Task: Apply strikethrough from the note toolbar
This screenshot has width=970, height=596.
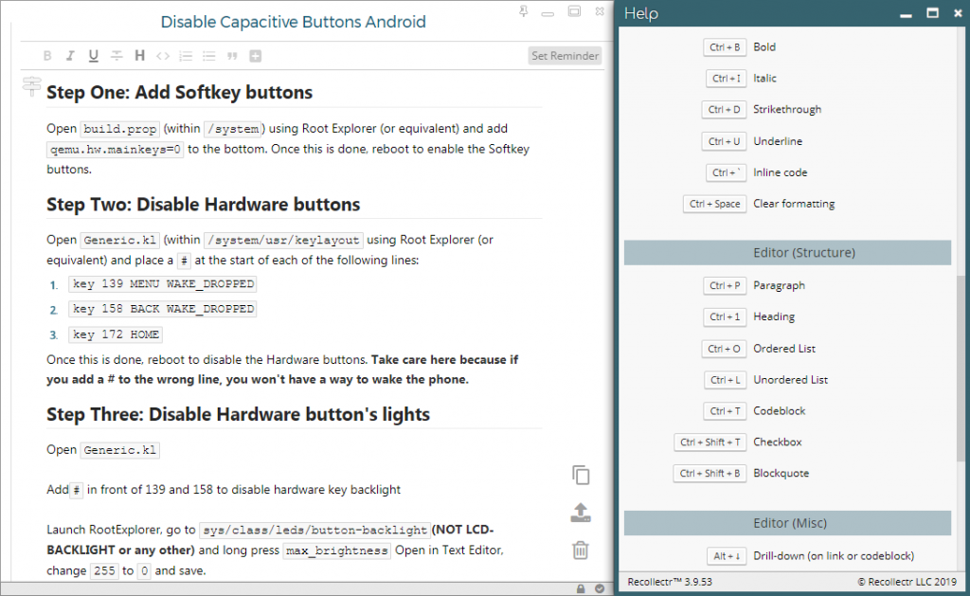Action: pos(117,56)
